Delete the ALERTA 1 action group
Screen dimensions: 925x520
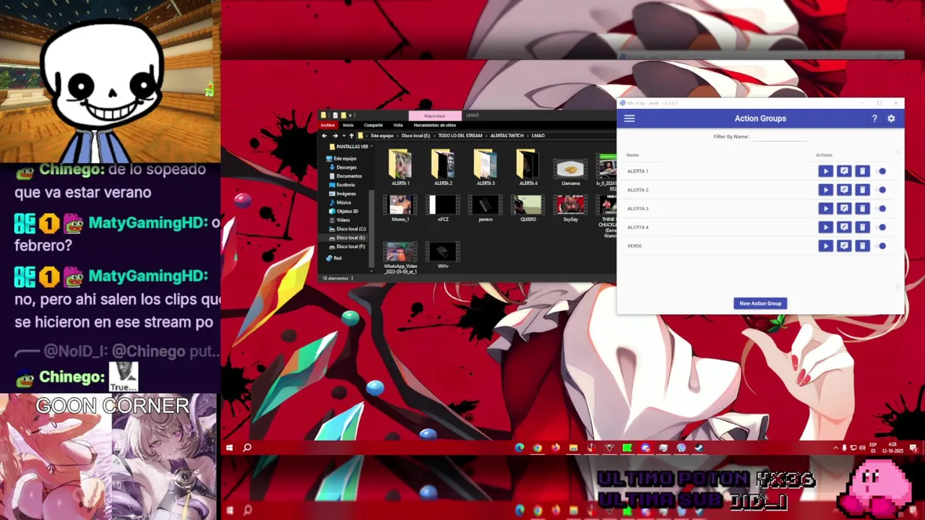(862, 171)
